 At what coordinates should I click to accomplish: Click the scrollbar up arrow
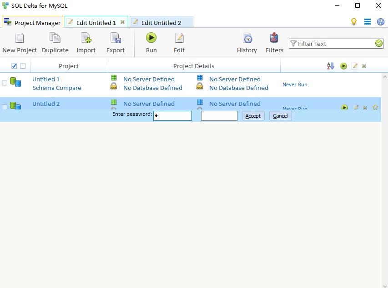point(385,77)
